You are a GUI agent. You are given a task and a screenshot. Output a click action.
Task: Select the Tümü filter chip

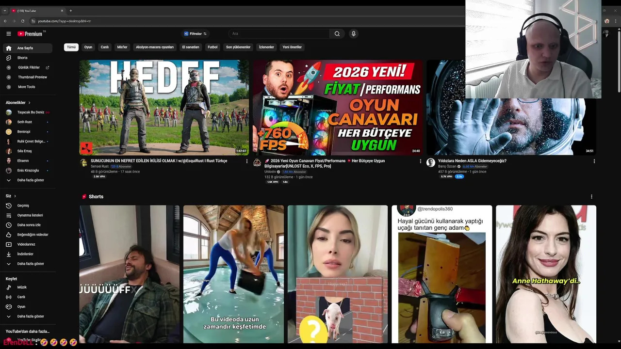[x=71, y=47]
